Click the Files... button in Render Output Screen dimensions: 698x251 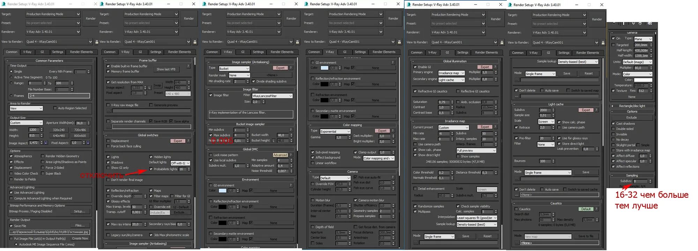click(80, 226)
